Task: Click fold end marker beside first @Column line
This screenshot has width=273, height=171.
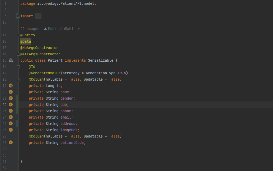Action: click(x=18, y=79)
